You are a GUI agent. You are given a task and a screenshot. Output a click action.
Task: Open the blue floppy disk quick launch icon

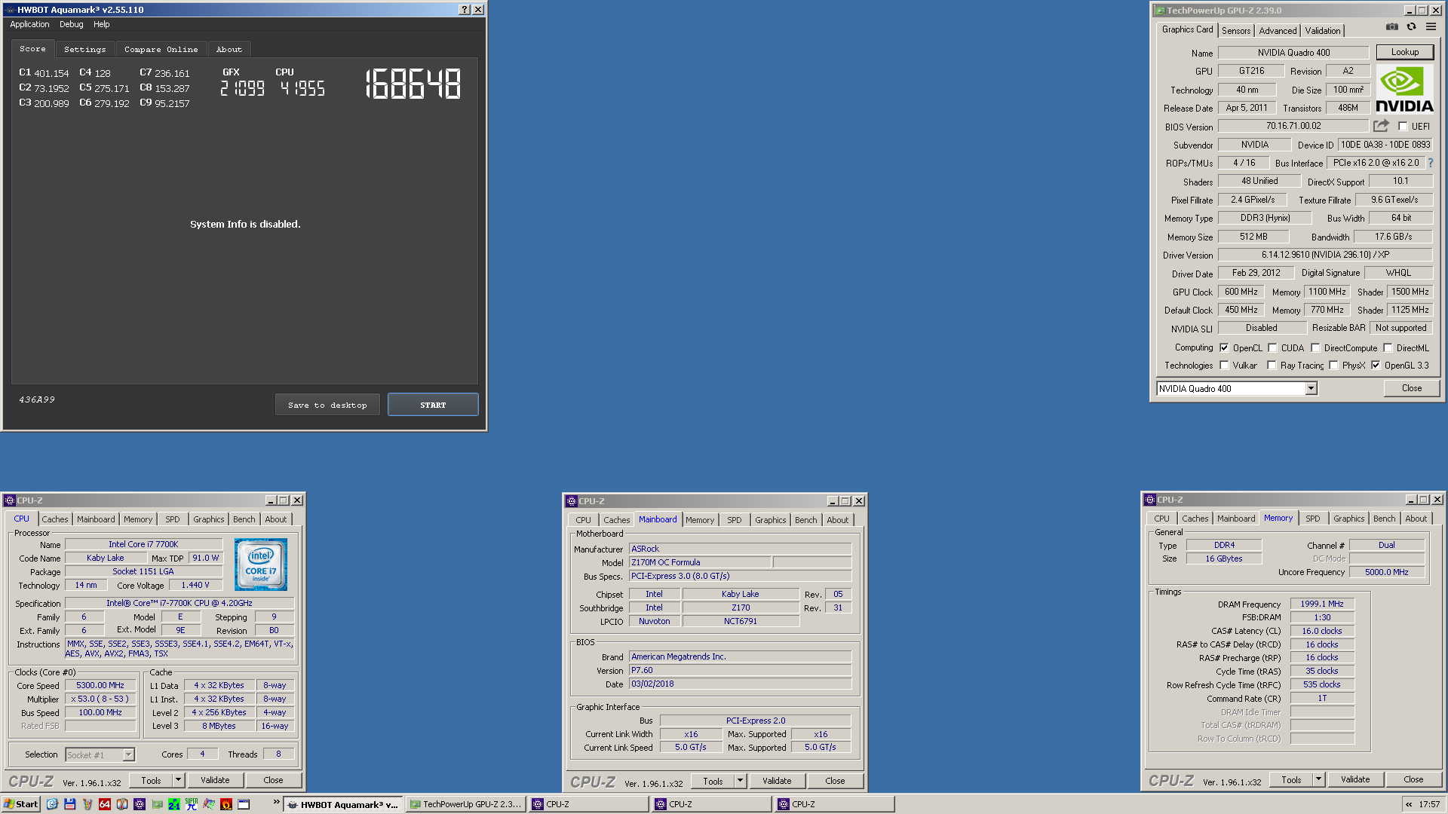[69, 804]
